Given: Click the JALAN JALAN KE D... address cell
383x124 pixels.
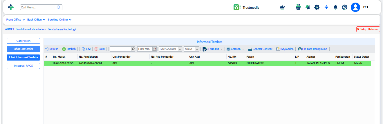Looking at the screenshot, I should point(319,63).
